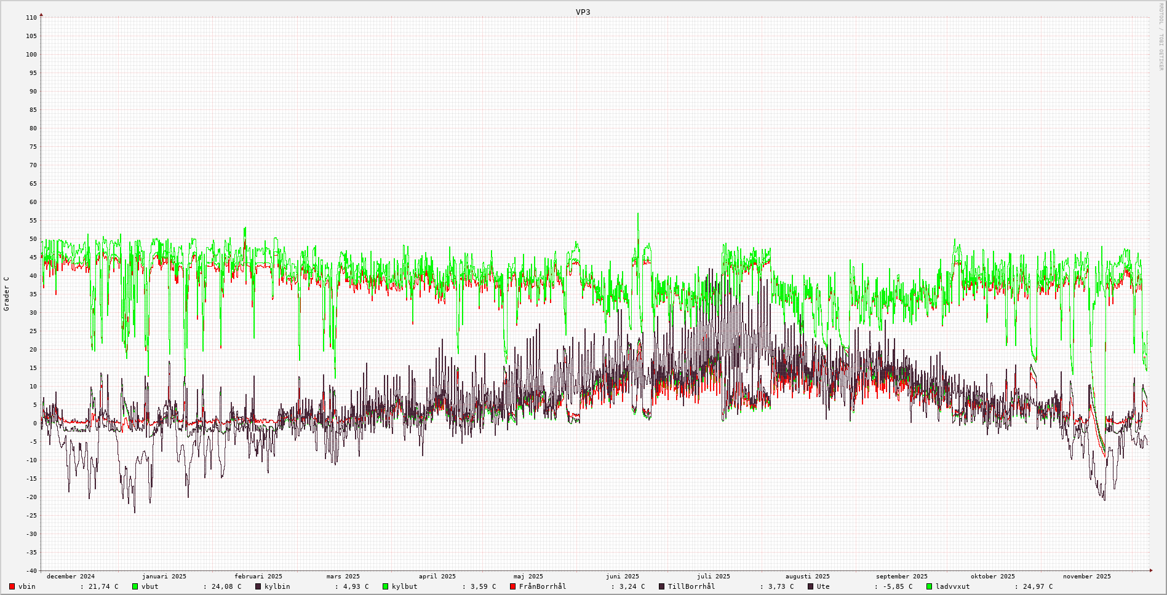Click the red vbin legend swatch

point(12,586)
